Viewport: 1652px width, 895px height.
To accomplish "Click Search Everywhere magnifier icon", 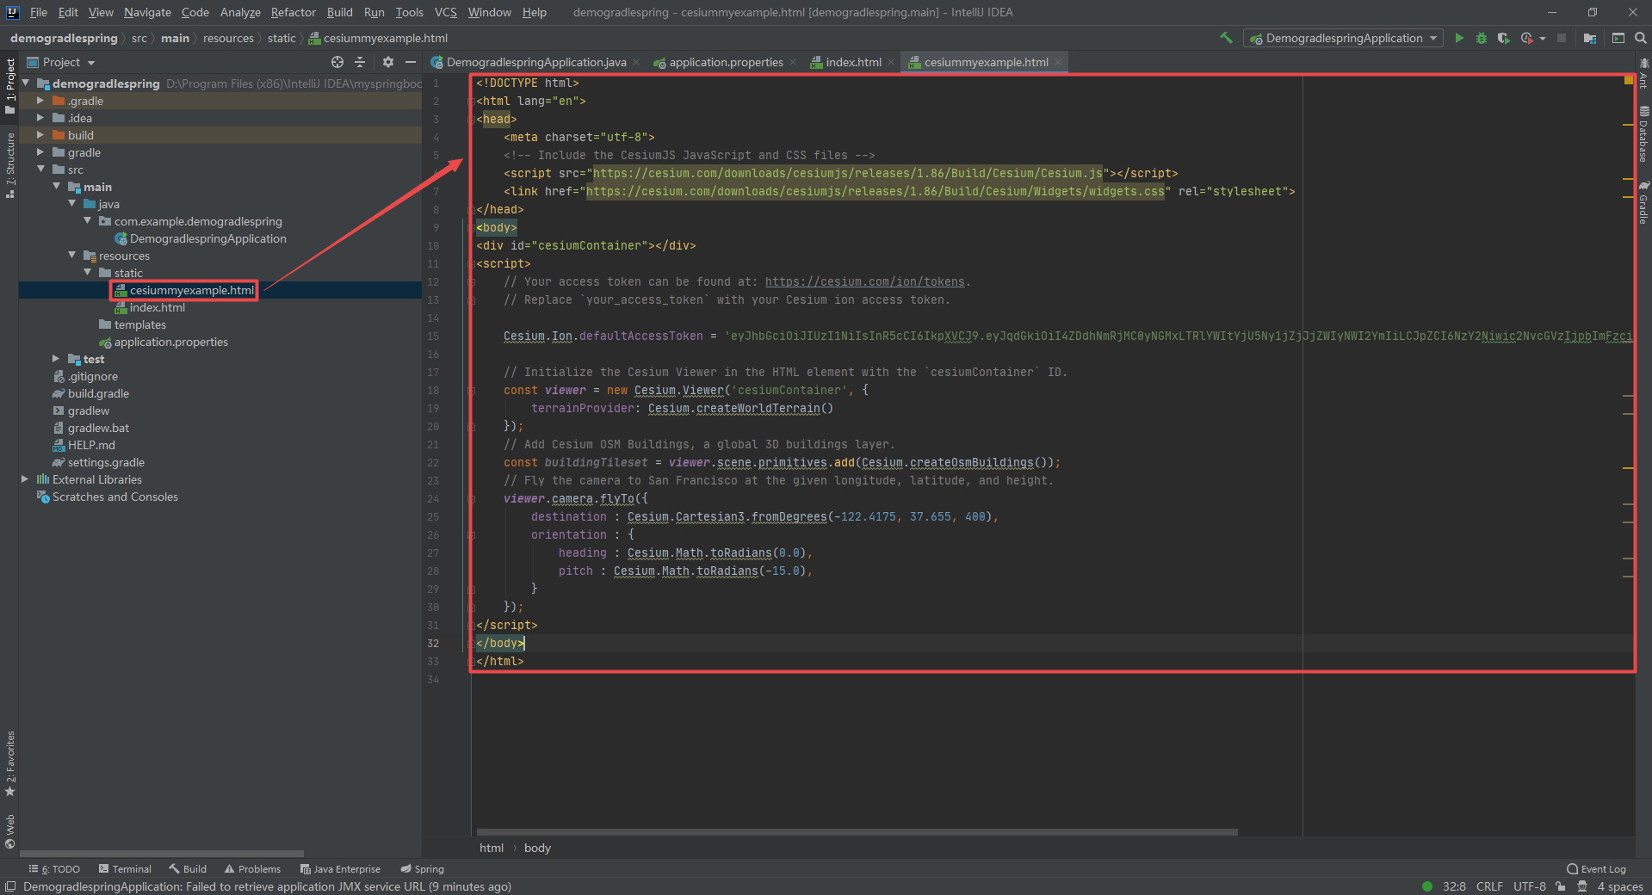I will pos(1641,38).
